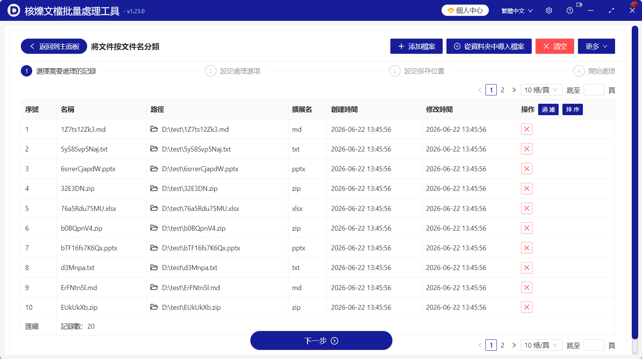Click the app logo icon
The width and height of the screenshot is (642, 359).
point(14,10)
